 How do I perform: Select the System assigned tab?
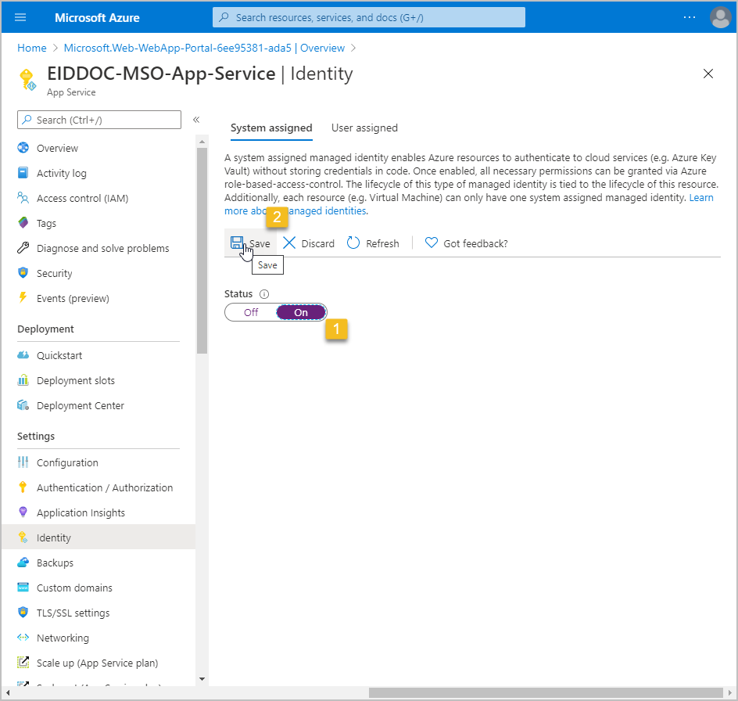[x=271, y=128]
